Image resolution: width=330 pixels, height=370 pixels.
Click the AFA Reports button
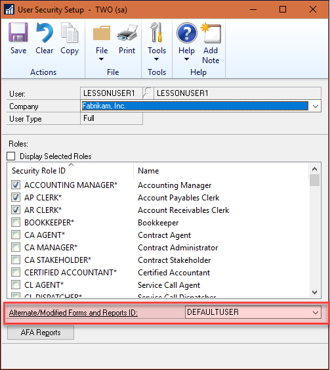coord(41,333)
